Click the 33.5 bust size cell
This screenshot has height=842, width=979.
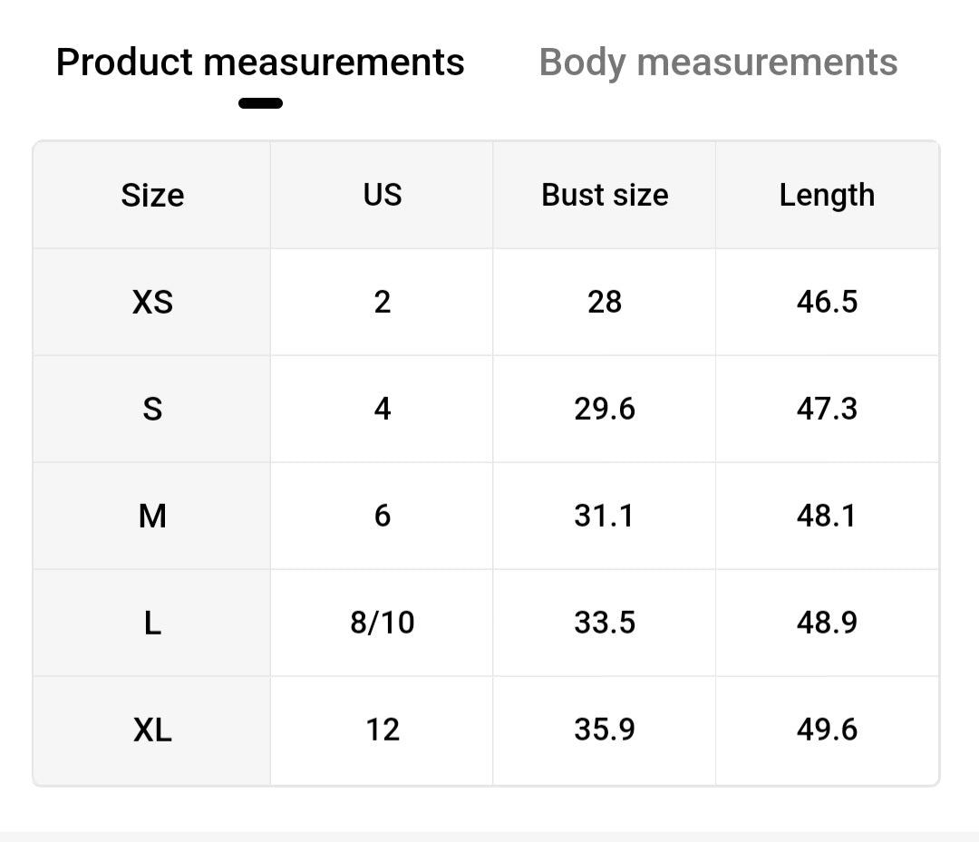click(x=605, y=623)
